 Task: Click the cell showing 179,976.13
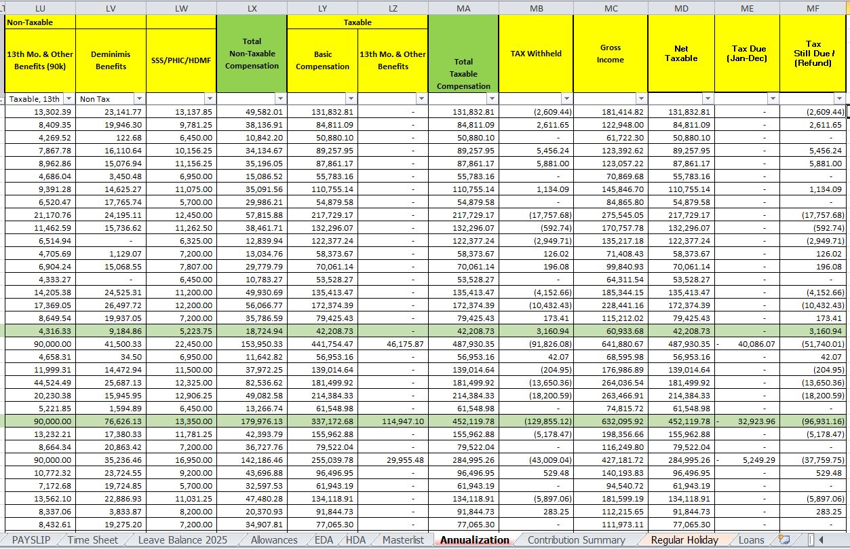252,421
